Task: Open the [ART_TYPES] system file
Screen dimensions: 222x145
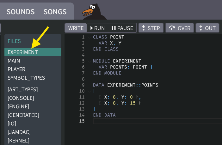Action: [x=23, y=89]
